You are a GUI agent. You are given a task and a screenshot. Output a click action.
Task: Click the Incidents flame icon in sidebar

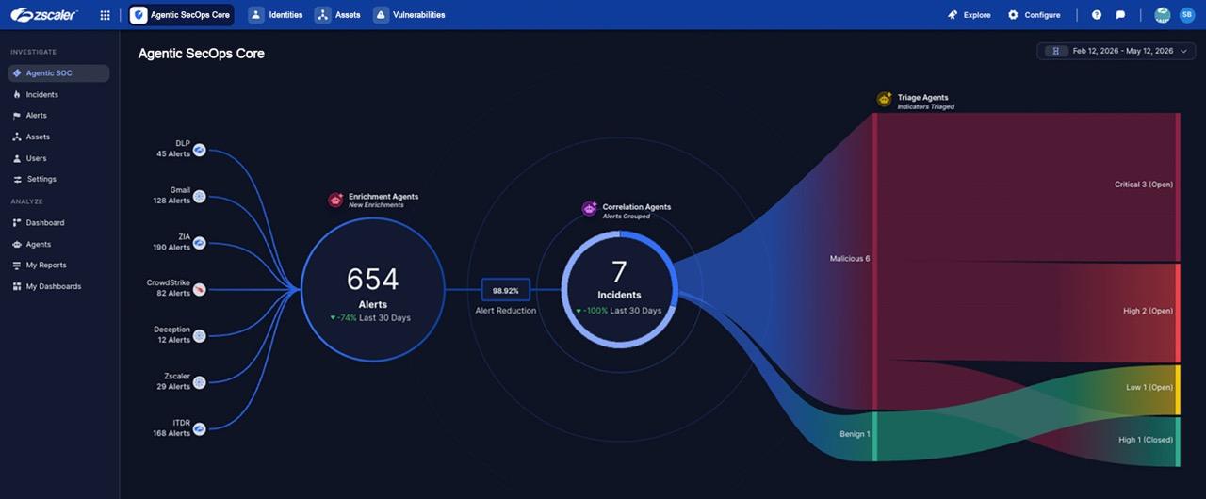(17, 95)
